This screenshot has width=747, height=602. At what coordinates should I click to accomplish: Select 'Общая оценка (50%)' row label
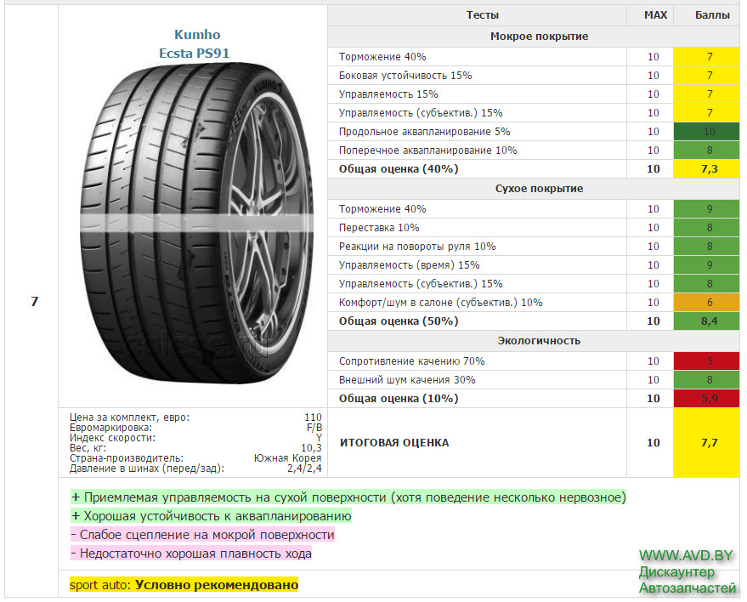399,321
